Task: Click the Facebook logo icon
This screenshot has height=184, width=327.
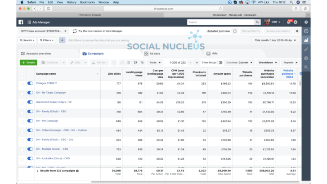Action: pyautogui.click(x=21, y=22)
